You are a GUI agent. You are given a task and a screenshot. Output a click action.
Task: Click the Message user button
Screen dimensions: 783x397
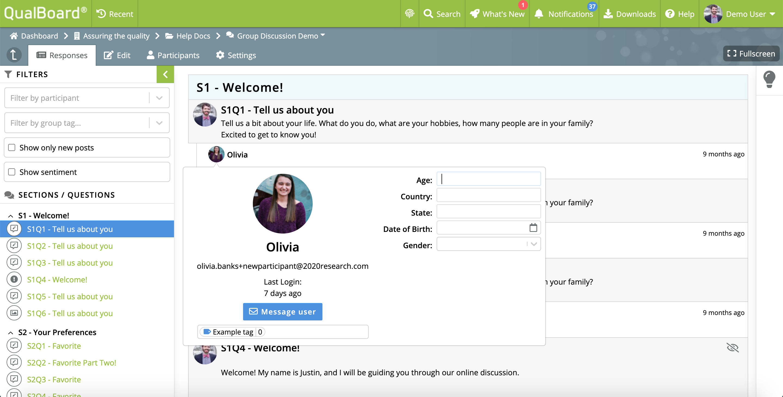click(282, 311)
